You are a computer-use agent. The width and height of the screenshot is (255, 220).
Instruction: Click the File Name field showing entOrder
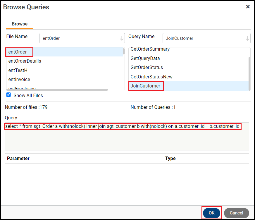click(x=82, y=38)
